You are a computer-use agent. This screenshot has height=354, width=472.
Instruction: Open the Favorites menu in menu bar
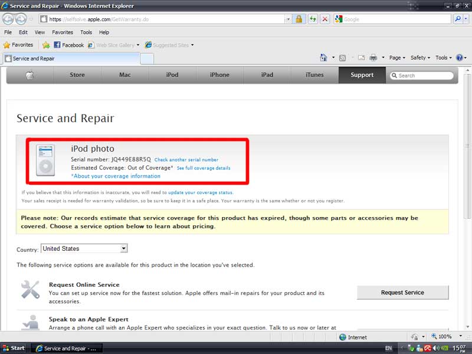click(x=63, y=32)
